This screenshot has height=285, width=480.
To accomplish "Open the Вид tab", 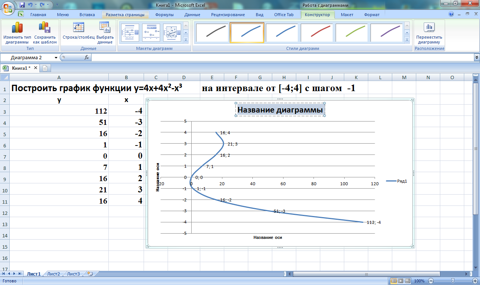I will click(x=259, y=15).
